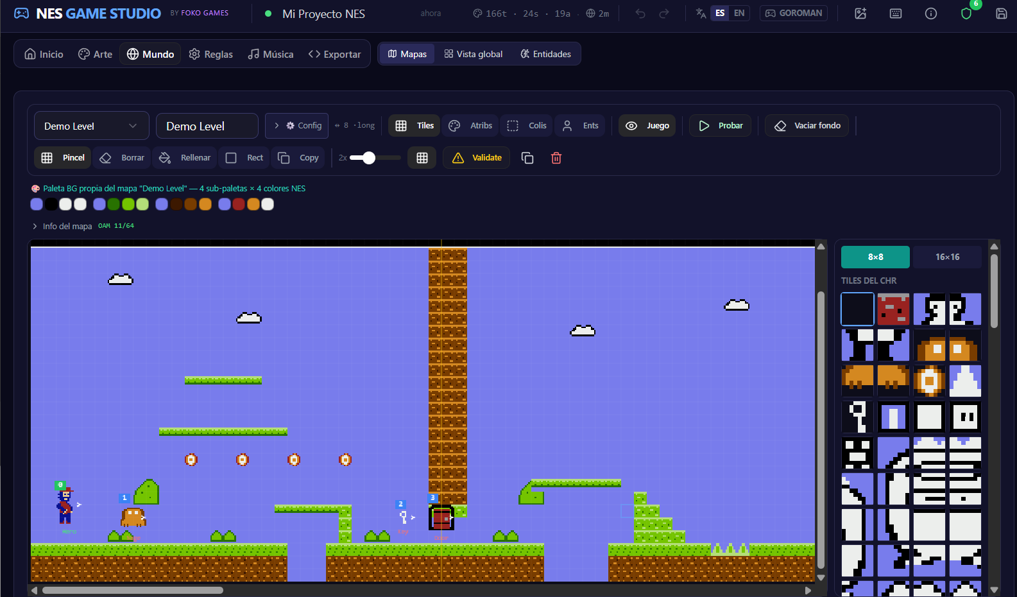Viewport: 1017px width, 597px height.
Task: Pick the solid white square tile
Action: [929, 417]
